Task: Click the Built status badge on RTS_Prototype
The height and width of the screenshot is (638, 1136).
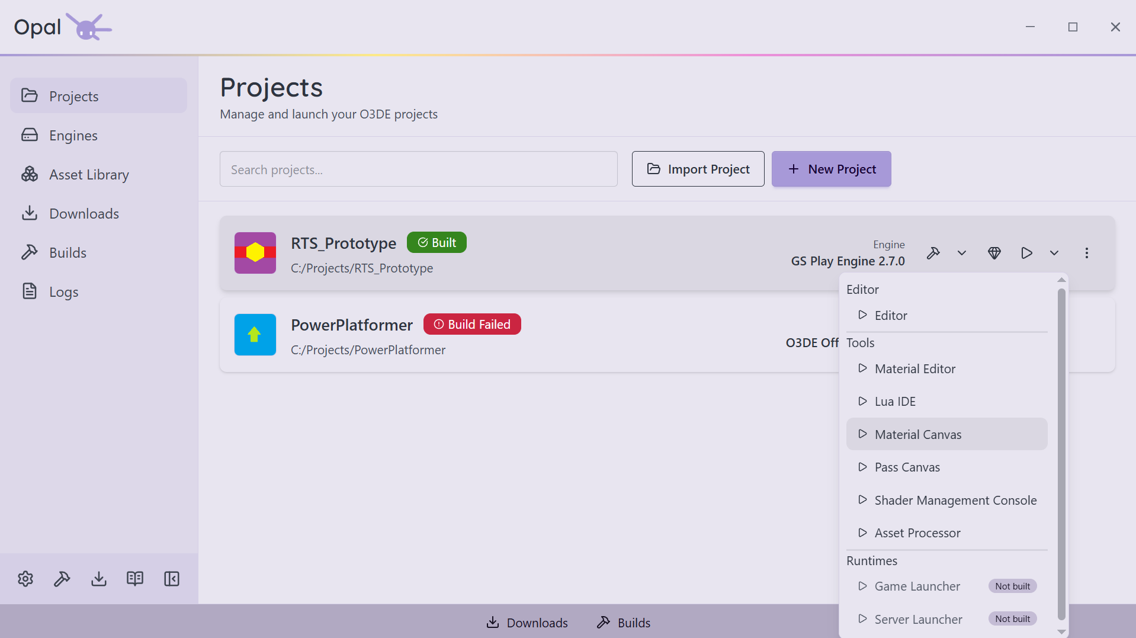Action: tap(437, 242)
